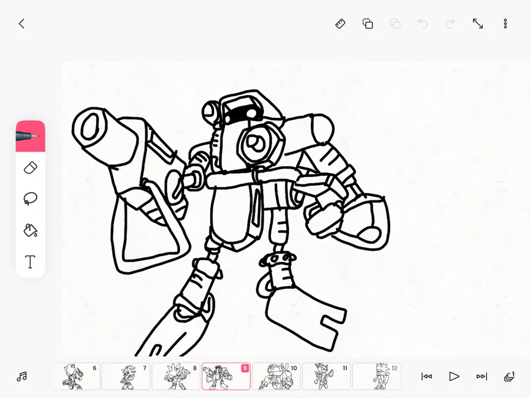Undo the last stroke
The width and height of the screenshot is (531, 398).
tap(422, 24)
